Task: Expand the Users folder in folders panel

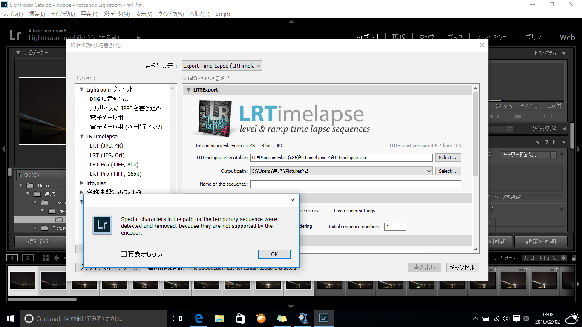Action: (x=21, y=186)
